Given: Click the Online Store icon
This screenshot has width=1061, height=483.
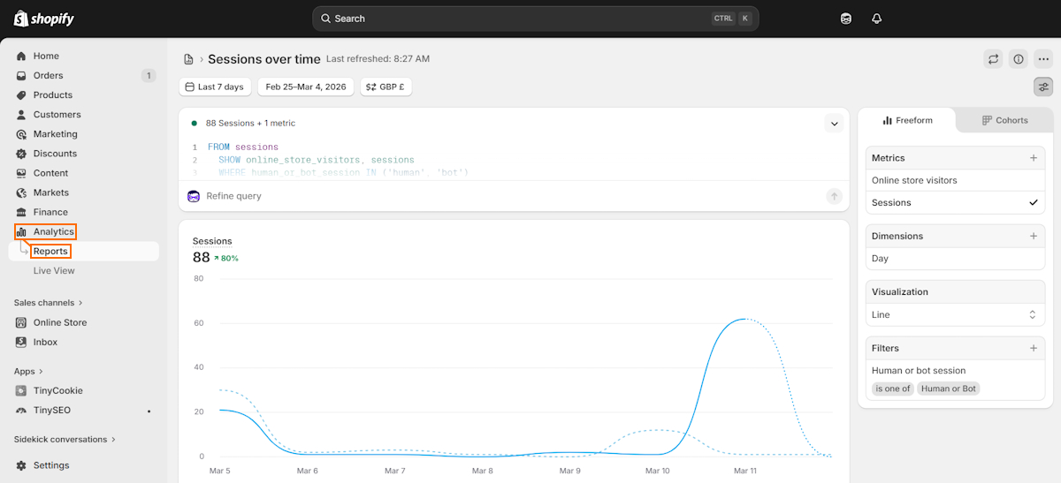Looking at the screenshot, I should coord(21,322).
